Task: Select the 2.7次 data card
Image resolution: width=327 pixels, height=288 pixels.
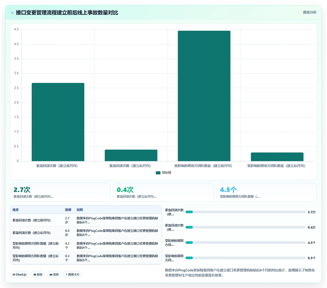Action: [60, 192]
